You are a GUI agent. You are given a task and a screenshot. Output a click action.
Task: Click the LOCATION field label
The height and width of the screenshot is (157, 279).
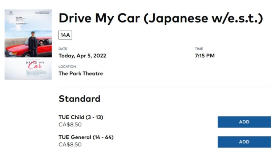[67, 67]
